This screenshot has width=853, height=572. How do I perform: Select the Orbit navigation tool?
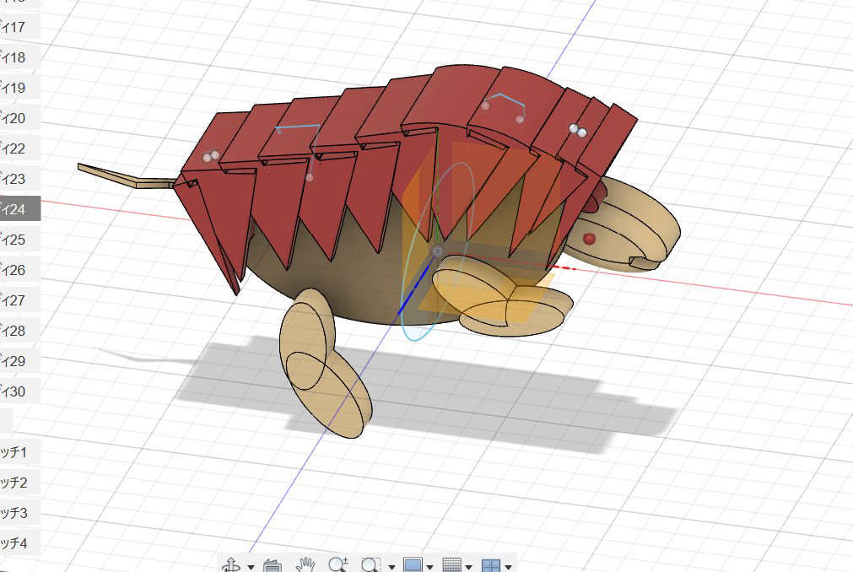232,565
